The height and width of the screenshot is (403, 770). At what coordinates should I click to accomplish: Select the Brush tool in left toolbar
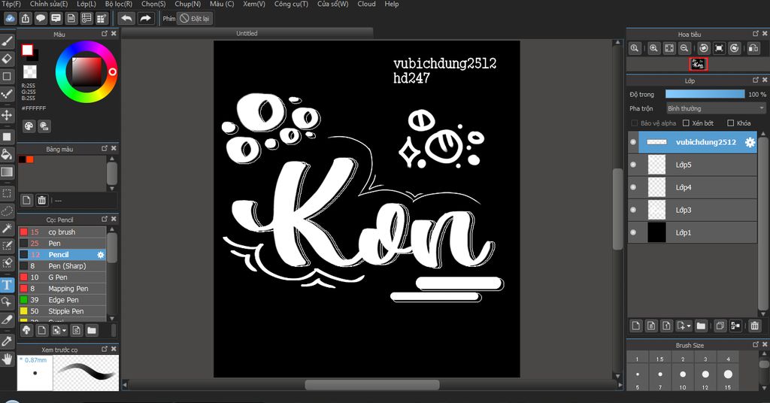(7, 41)
